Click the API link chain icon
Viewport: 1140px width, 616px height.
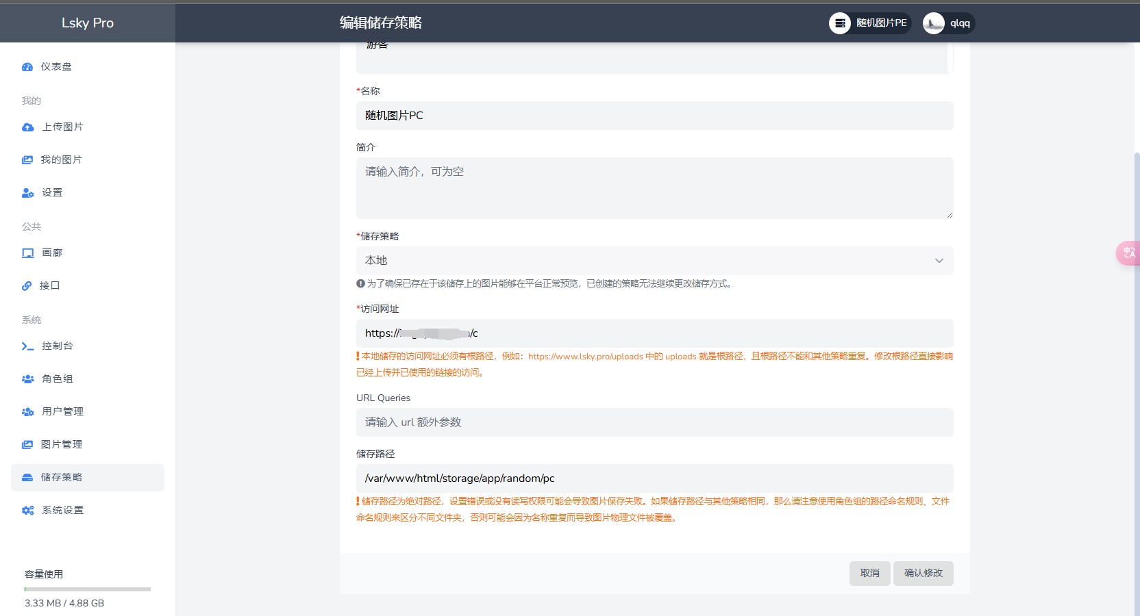coord(27,286)
